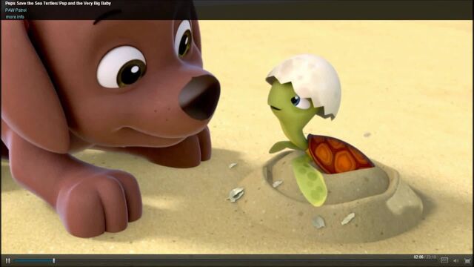The image size is (474, 267).
Task: Enter fullscreen with the fullscreen icon
Action: pos(467,260)
